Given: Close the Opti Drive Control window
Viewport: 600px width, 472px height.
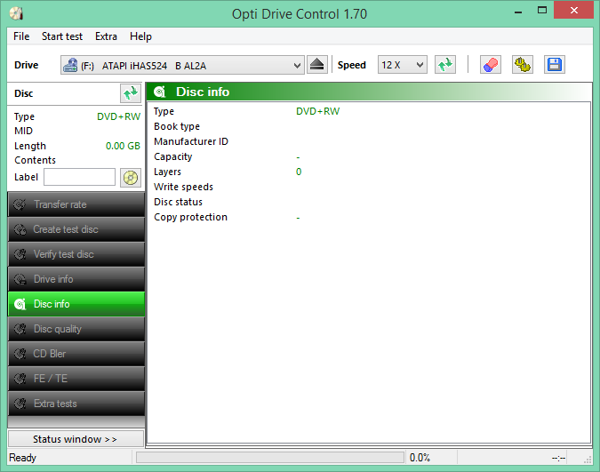Looking at the screenshot, I should (573, 10).
